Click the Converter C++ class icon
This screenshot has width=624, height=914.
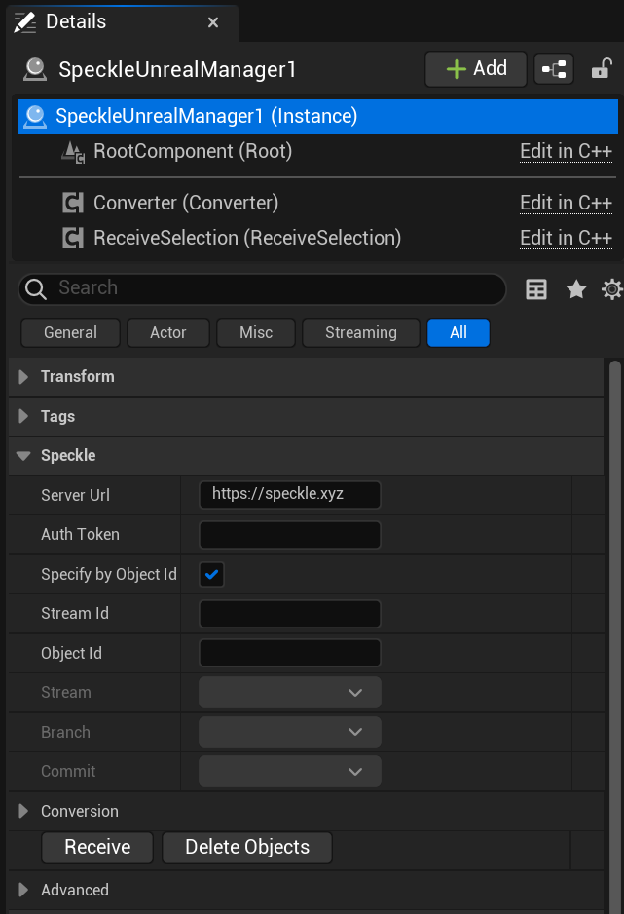pyautogui.click(x=73, y=203)
